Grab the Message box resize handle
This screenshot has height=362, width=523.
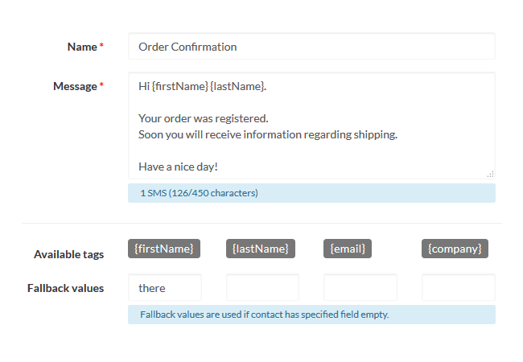tap(490, 174)
